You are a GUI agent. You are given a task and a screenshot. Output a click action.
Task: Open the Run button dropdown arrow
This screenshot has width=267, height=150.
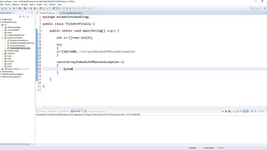tap(22, 8)
